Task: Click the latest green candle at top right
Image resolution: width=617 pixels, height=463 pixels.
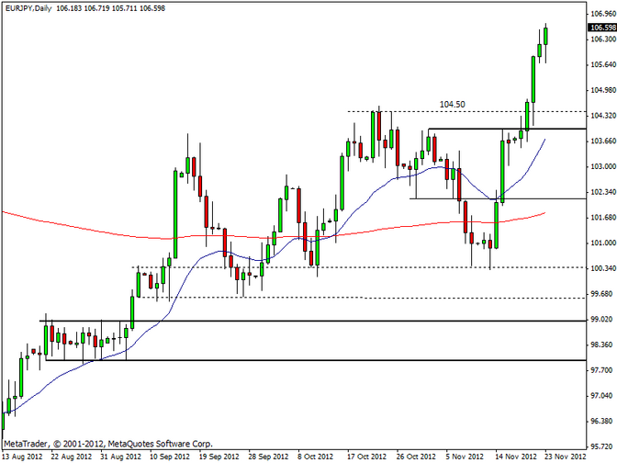Action: click(x=545, y=35)
